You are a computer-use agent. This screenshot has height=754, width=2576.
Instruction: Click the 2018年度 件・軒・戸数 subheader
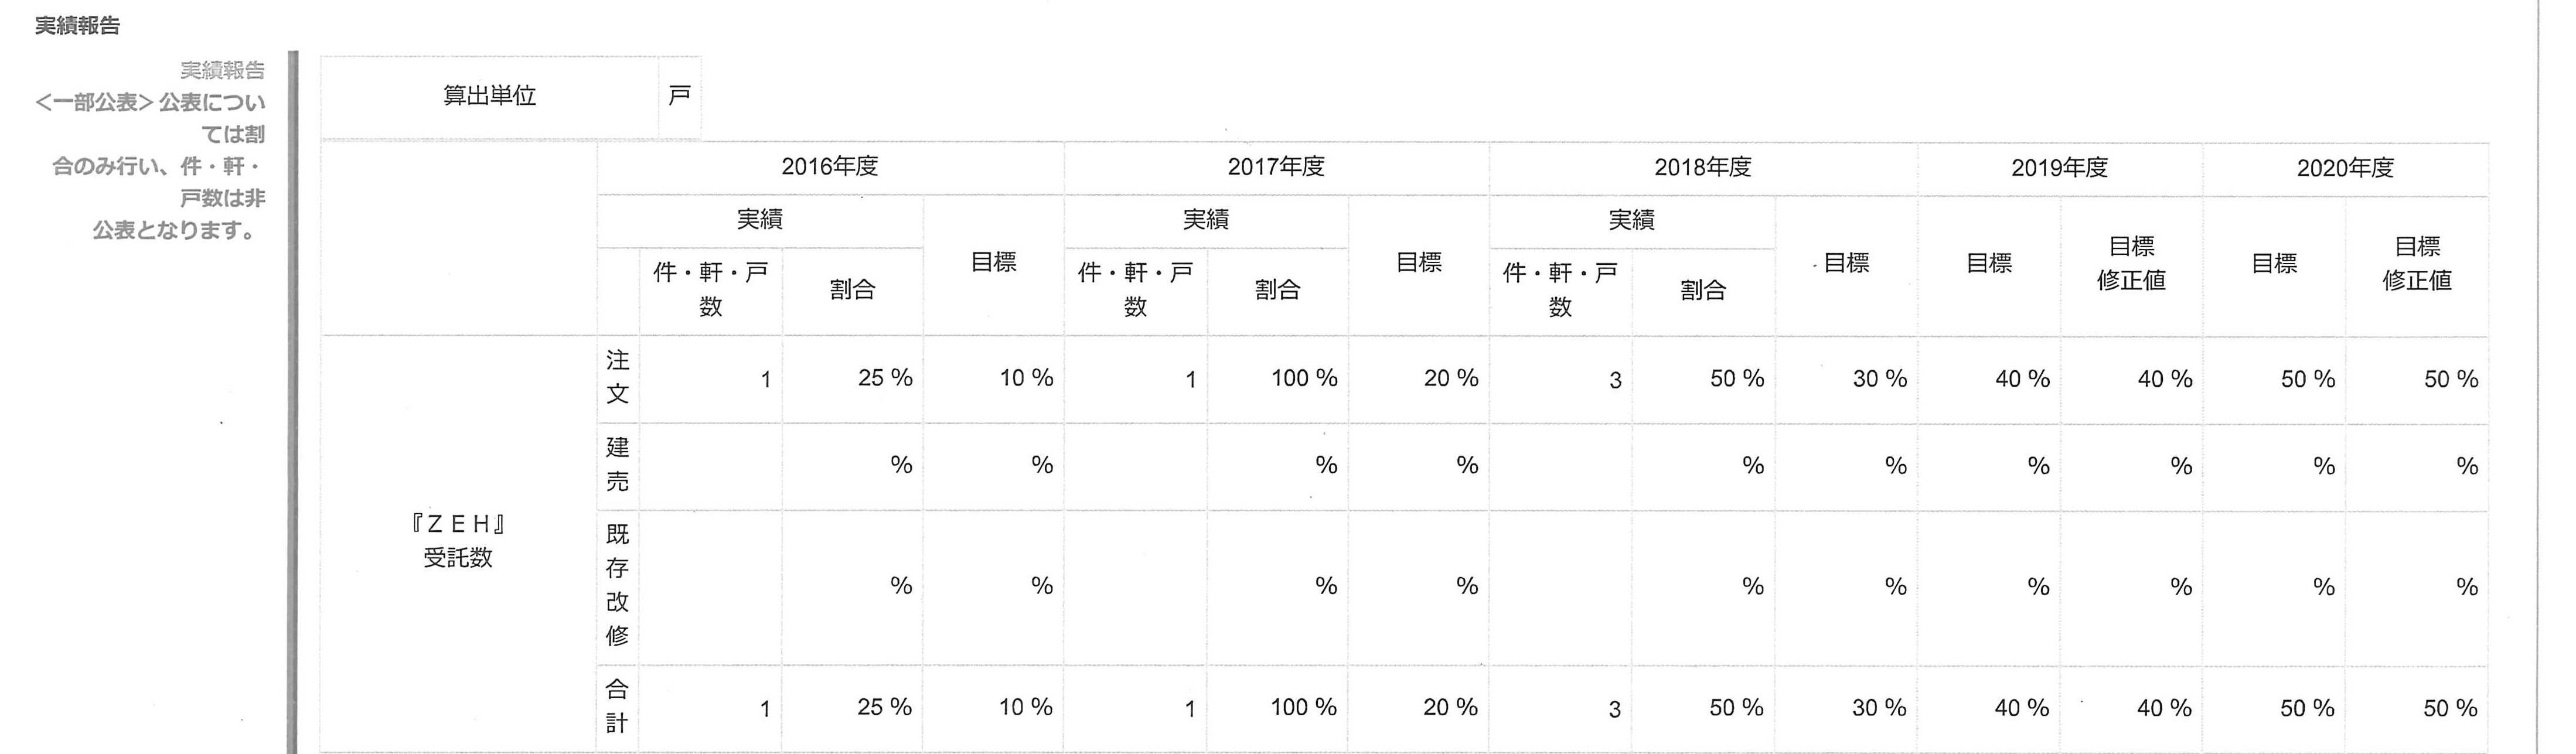(1560, 290)
